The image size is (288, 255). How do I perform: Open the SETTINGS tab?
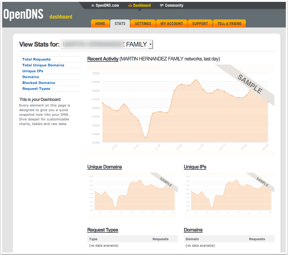[143, 23]
